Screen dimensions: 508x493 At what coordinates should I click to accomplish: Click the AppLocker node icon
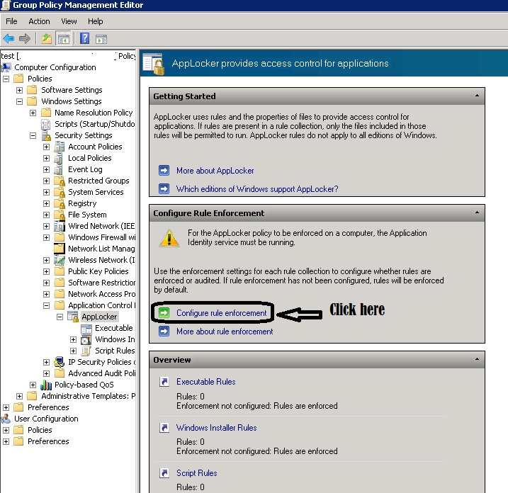(x=73, y=317)
